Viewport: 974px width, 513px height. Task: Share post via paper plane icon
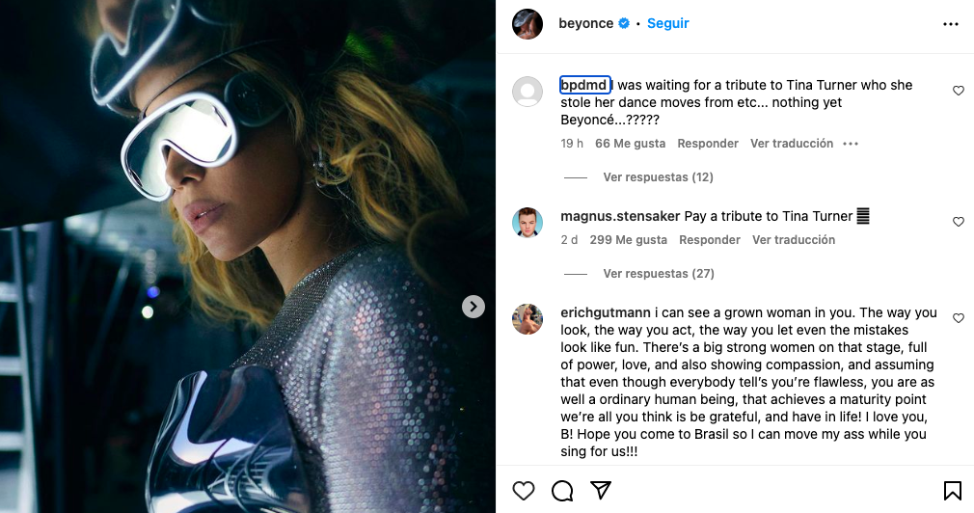pyautogui.click(x=601, y=491)
